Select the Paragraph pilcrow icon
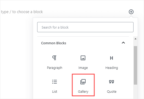144x99 pixels. [x=54, y=58]
